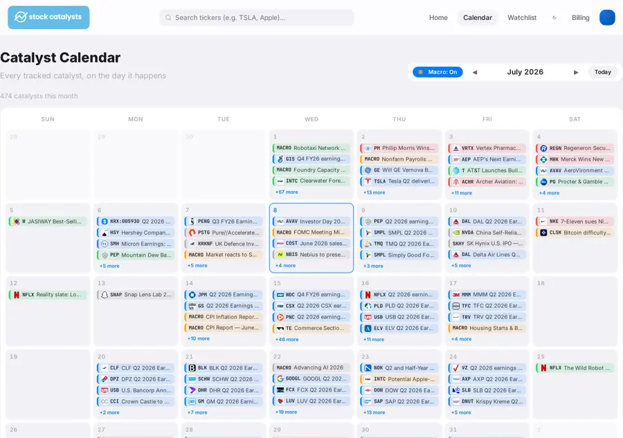
Task: Expand +19 more on July 22
Action: tap(286, 412)
